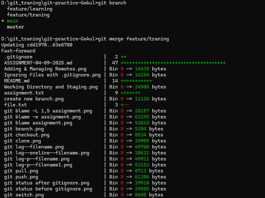265x198 pixels.
Task: Click the "git merge feature/traning" command text
Action: 133,39
